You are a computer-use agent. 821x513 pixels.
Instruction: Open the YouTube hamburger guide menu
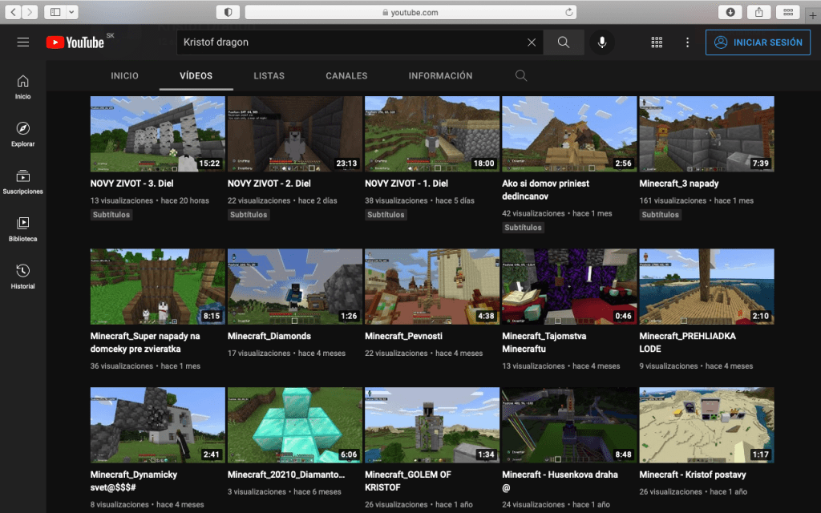pos(22,42)
